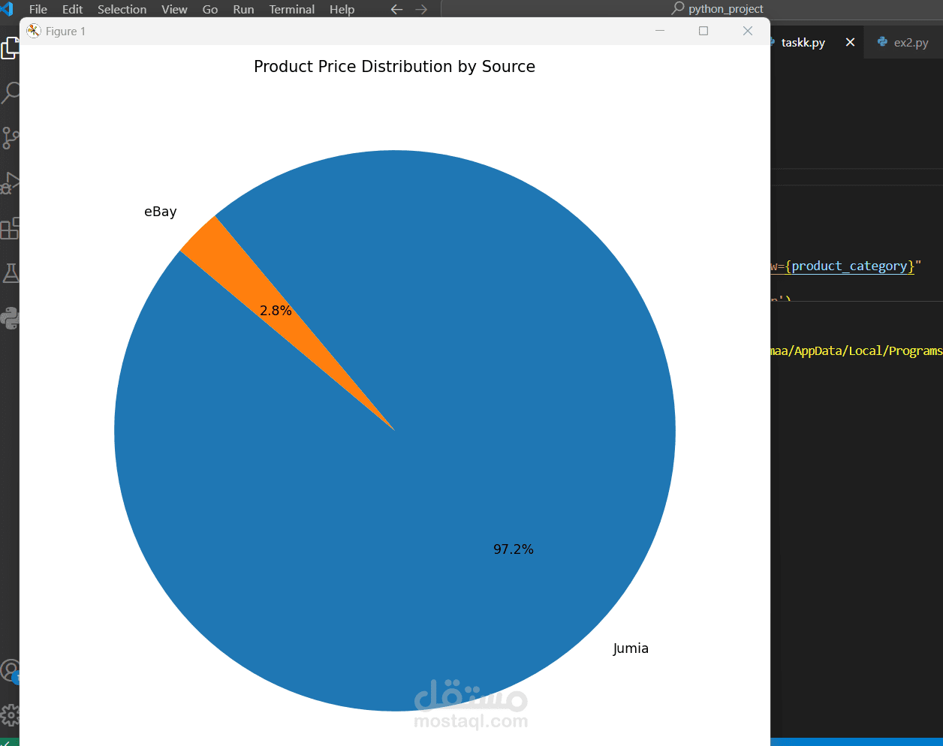Open Source Control view in activity bar
The image size is (943, 746).
click(10, 138)
